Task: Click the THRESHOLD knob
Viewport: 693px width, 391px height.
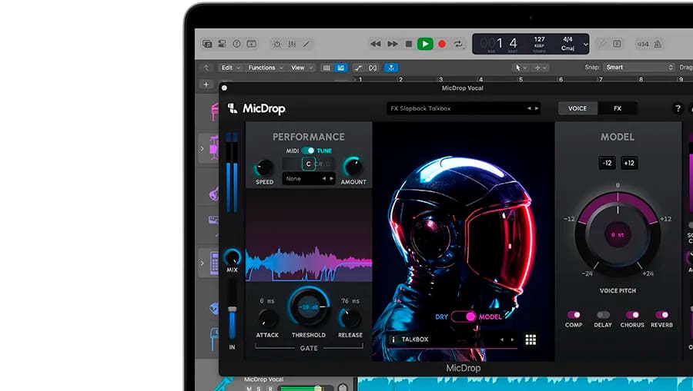Action: point(309,307)
